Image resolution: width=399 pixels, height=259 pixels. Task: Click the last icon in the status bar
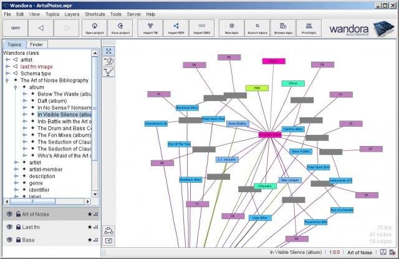(392, 252)
